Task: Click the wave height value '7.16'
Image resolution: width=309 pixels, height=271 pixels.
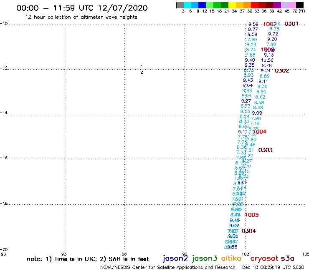Action: pyautogui.click(x=255, y=123)
